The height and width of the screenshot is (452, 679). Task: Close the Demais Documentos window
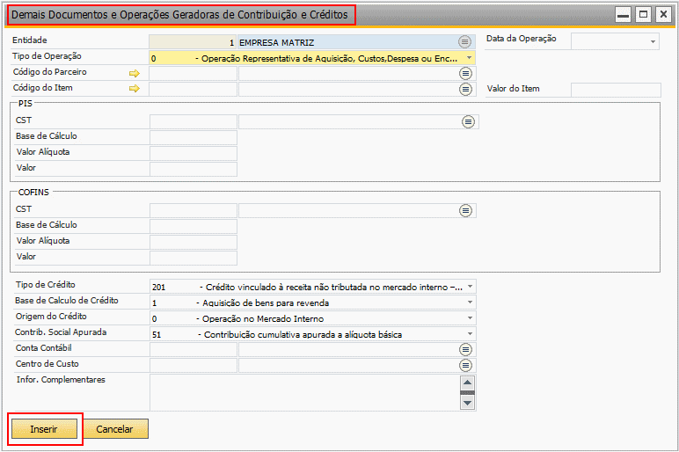(x=663, y=15)
